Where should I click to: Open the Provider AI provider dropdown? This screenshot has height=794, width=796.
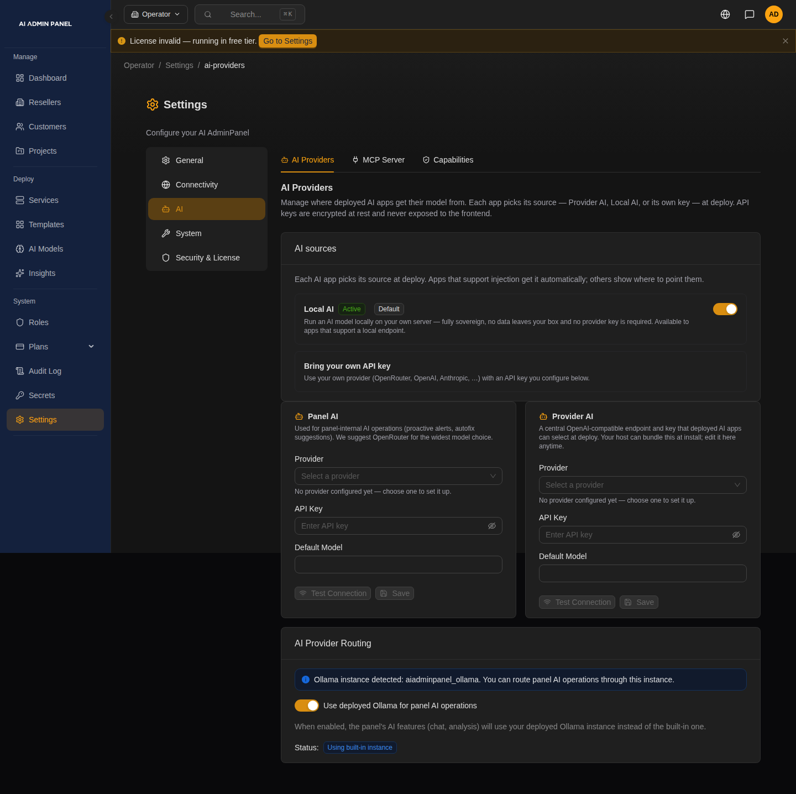coord(643,485)
